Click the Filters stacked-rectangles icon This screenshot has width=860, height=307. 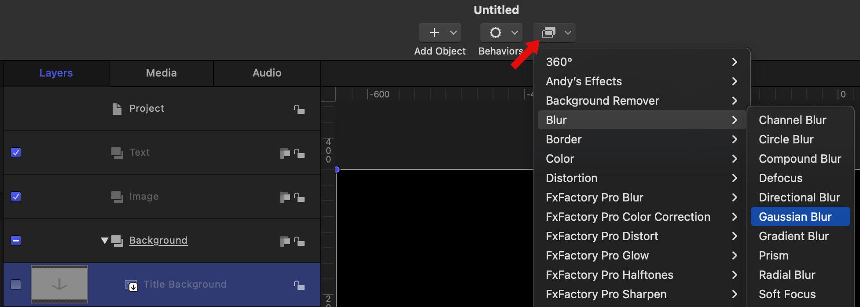[548, 33]
